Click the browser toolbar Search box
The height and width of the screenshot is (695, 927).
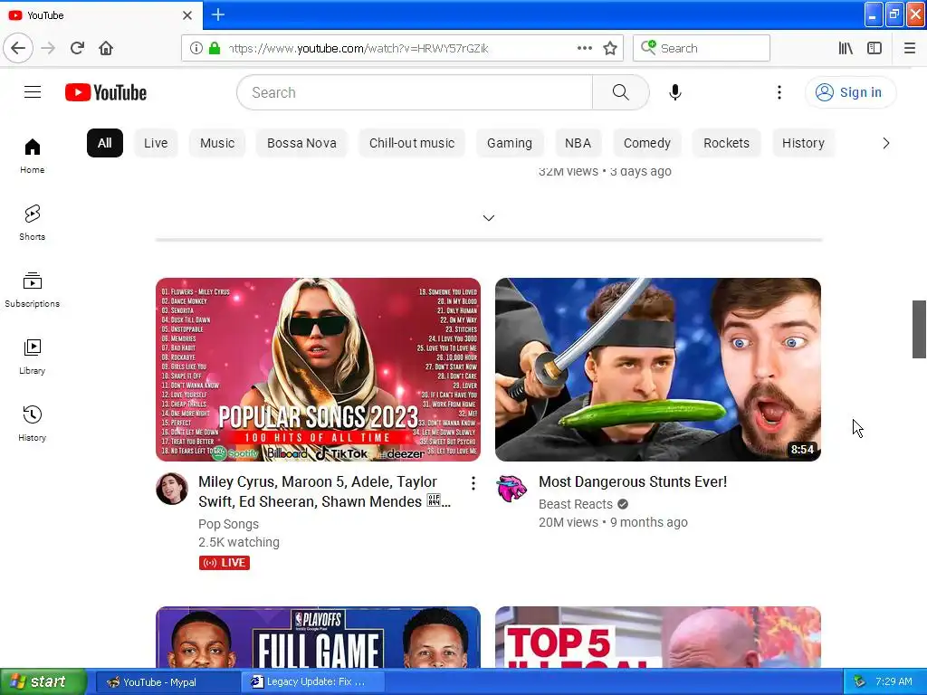pos(702,48)
